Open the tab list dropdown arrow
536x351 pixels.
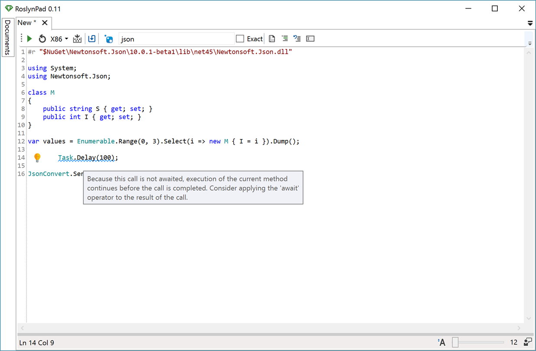(530, 23)
